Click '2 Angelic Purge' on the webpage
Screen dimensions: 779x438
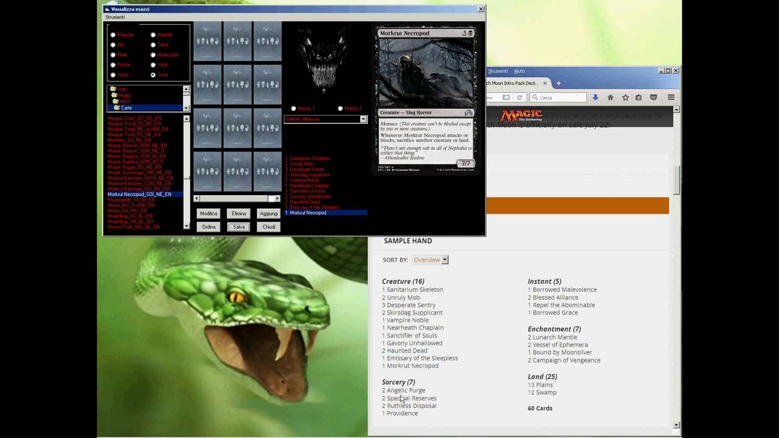pyautogui.click(x=403, y=391)
